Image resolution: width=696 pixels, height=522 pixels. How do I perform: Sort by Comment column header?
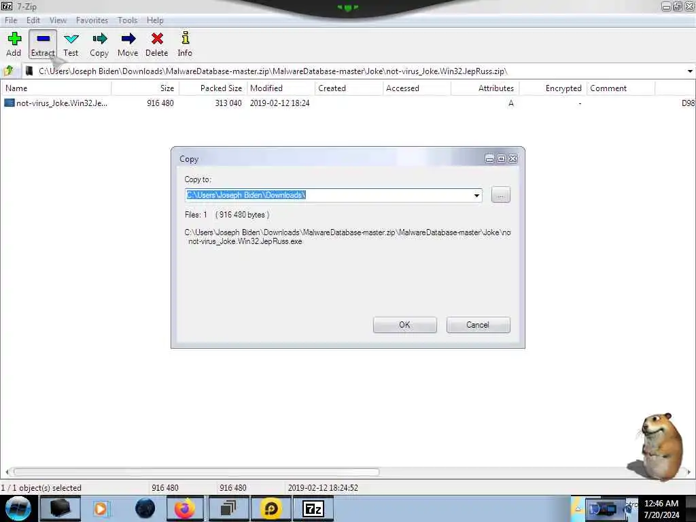point(621,88)
